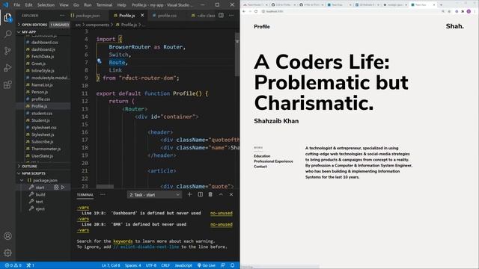
Task: Open the Terminal menu
Action: pos(104,5)
